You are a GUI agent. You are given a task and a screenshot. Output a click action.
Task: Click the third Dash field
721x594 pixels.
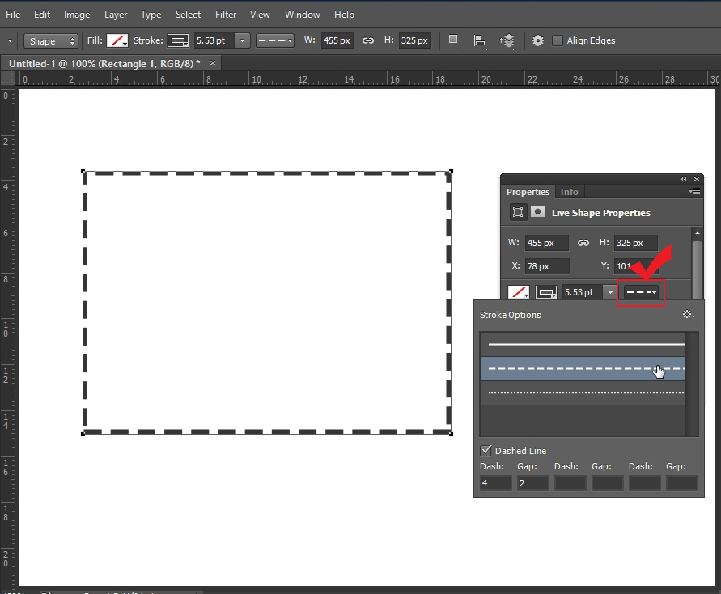pyautogui.click(x=645, y=483)
